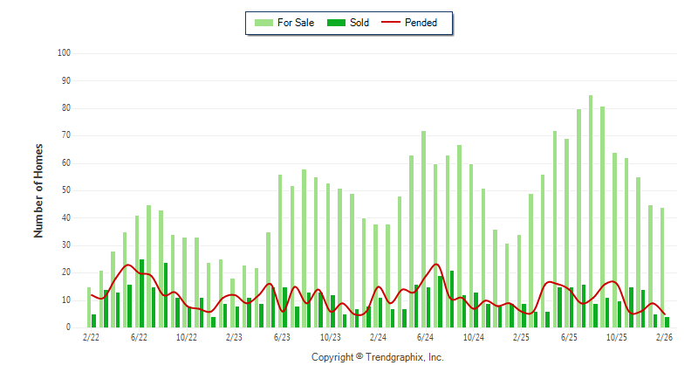Image resolution: width=698 pixels, height=379 pixels.
Task: Click the 6/25 date tick label
Action: [569, 336]
